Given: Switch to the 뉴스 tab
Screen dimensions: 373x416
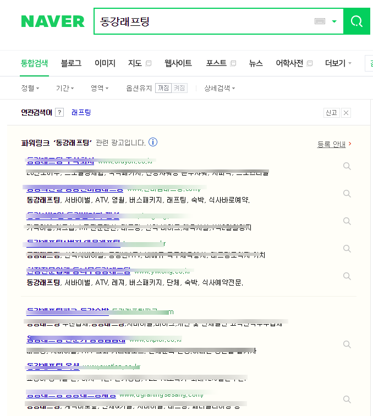Looking at the screenshot, I should click(256, 63).
